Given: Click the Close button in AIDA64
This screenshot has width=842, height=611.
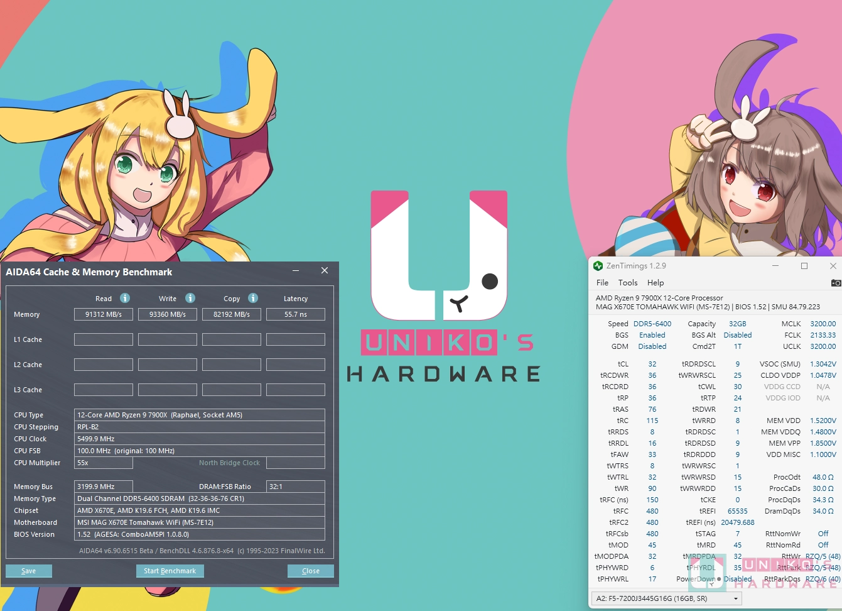Looking at the screenshot, I should (x=311, y=571).
